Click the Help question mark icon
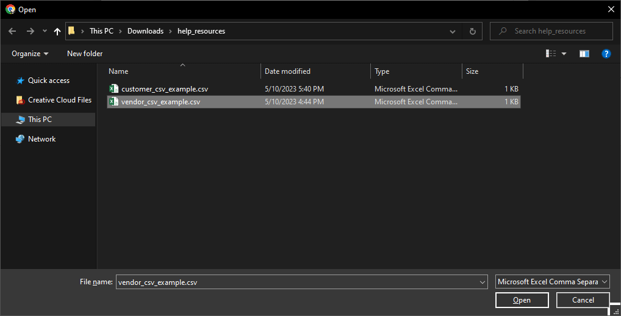The image size is (621, 316). point(606,54)
